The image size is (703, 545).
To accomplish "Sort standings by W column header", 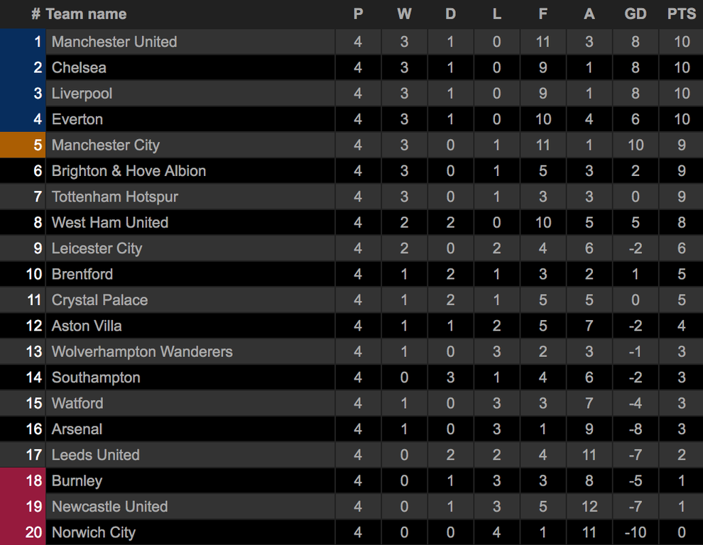I will click(404, 14).
